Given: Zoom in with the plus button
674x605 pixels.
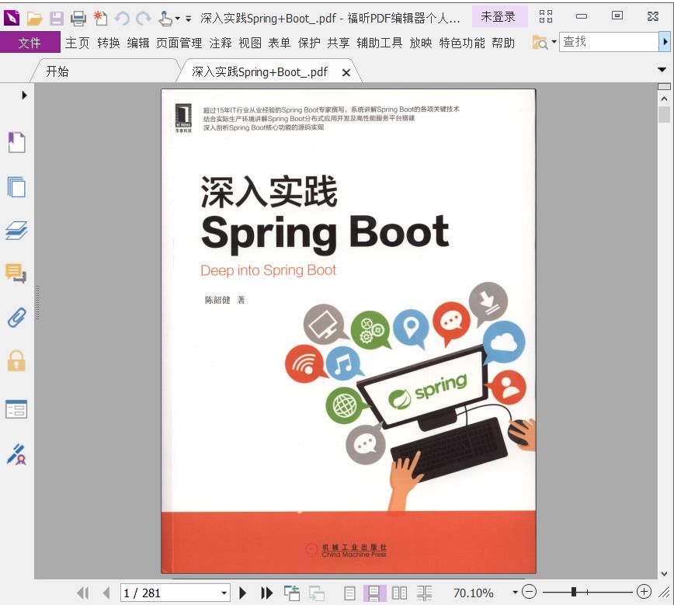Looking at the screenshot, I should (644, 592).
